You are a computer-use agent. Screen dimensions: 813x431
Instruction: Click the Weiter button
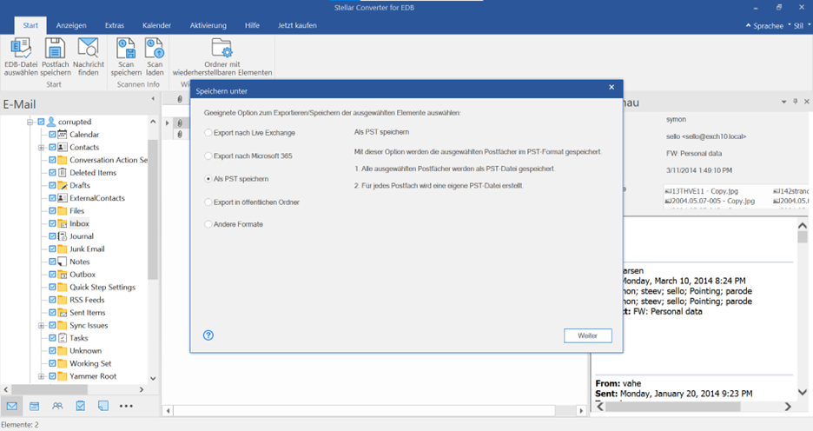tap(587, 335)
